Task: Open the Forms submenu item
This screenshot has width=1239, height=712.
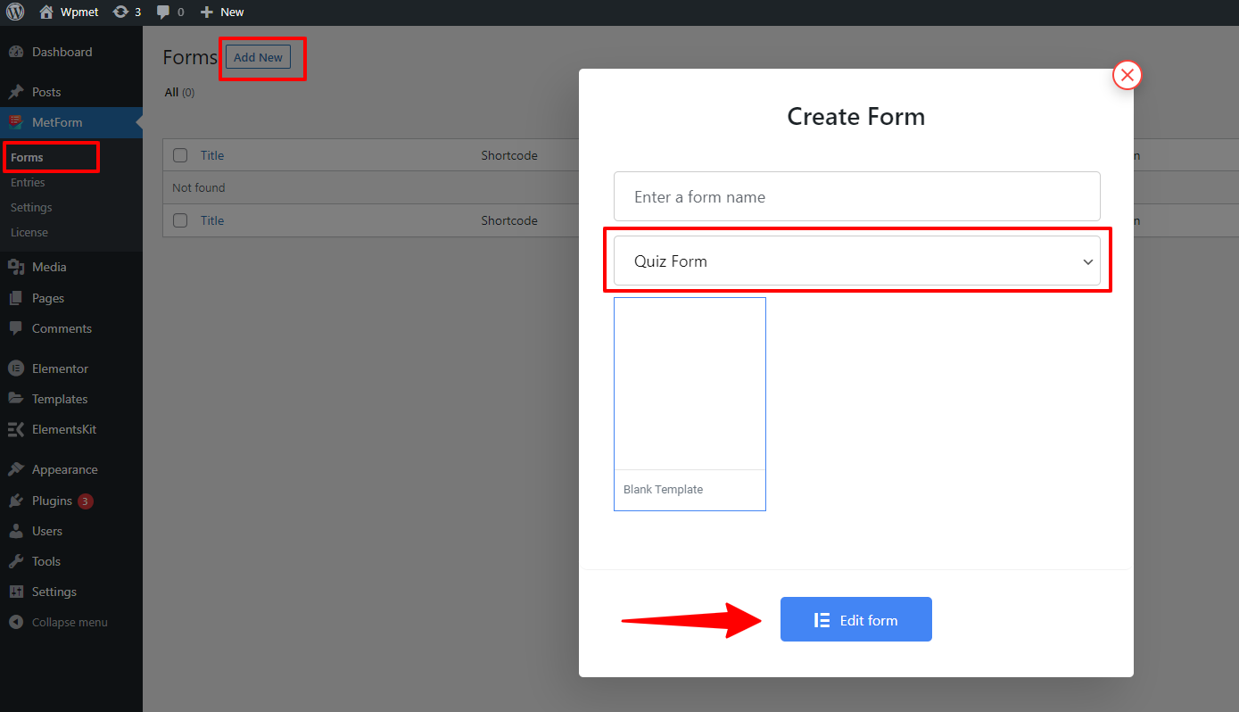Action: (27, 157)
